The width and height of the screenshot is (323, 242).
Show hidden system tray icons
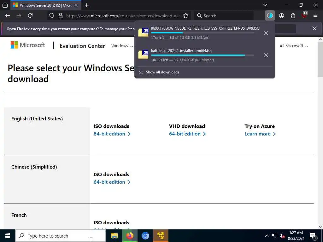[x=267, y=236]
